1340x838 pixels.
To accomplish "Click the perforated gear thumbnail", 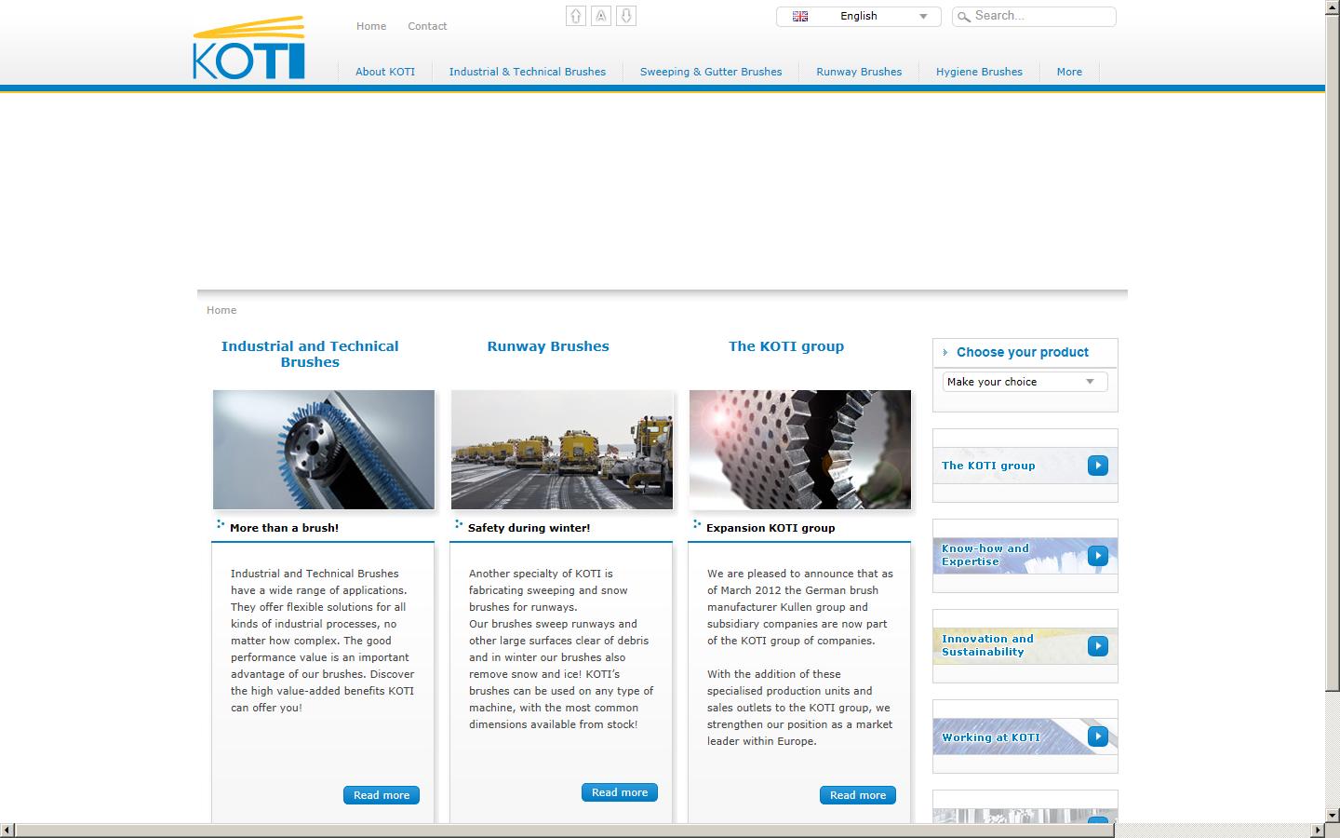I will point(800,450).
